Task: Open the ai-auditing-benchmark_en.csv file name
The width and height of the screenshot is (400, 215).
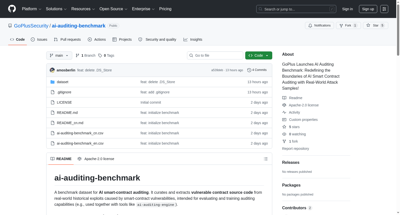Action: pos(80,143)
